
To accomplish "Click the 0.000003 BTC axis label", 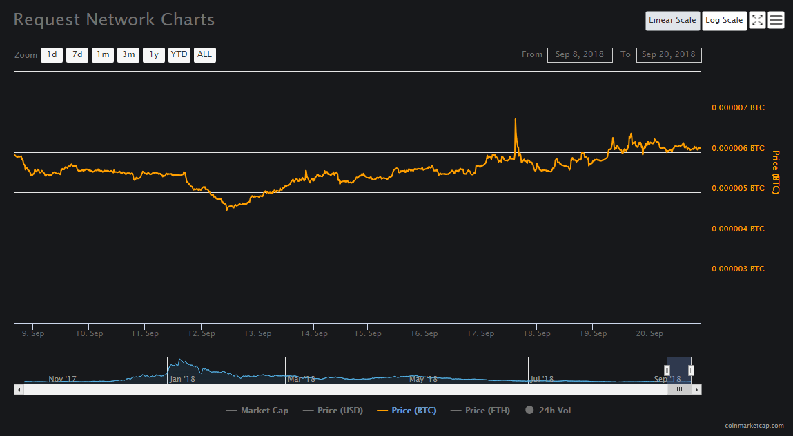I will click(738, 269).
